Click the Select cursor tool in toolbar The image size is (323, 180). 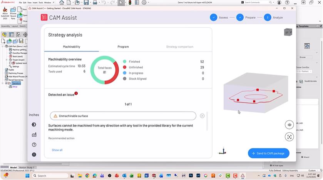point(121,2)
